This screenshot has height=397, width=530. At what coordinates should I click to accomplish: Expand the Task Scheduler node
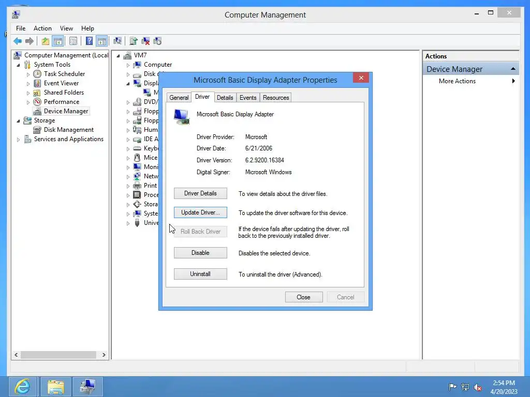coord(28,74)
